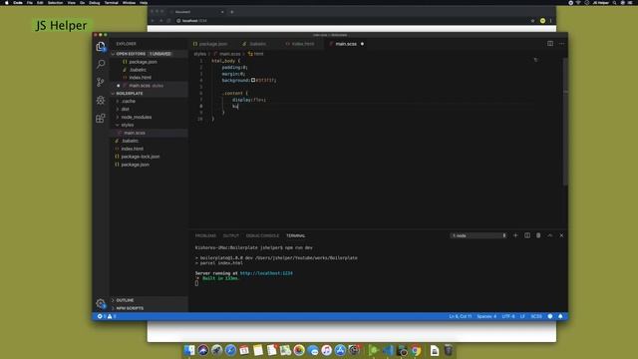This screenshot has width=638, height=359.
Task: Expand the node_modules folder
Action: pos(149,117)
